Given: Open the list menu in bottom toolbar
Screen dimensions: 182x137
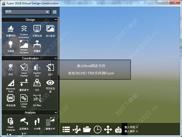Looking at the screenshot, I should 66,129.
